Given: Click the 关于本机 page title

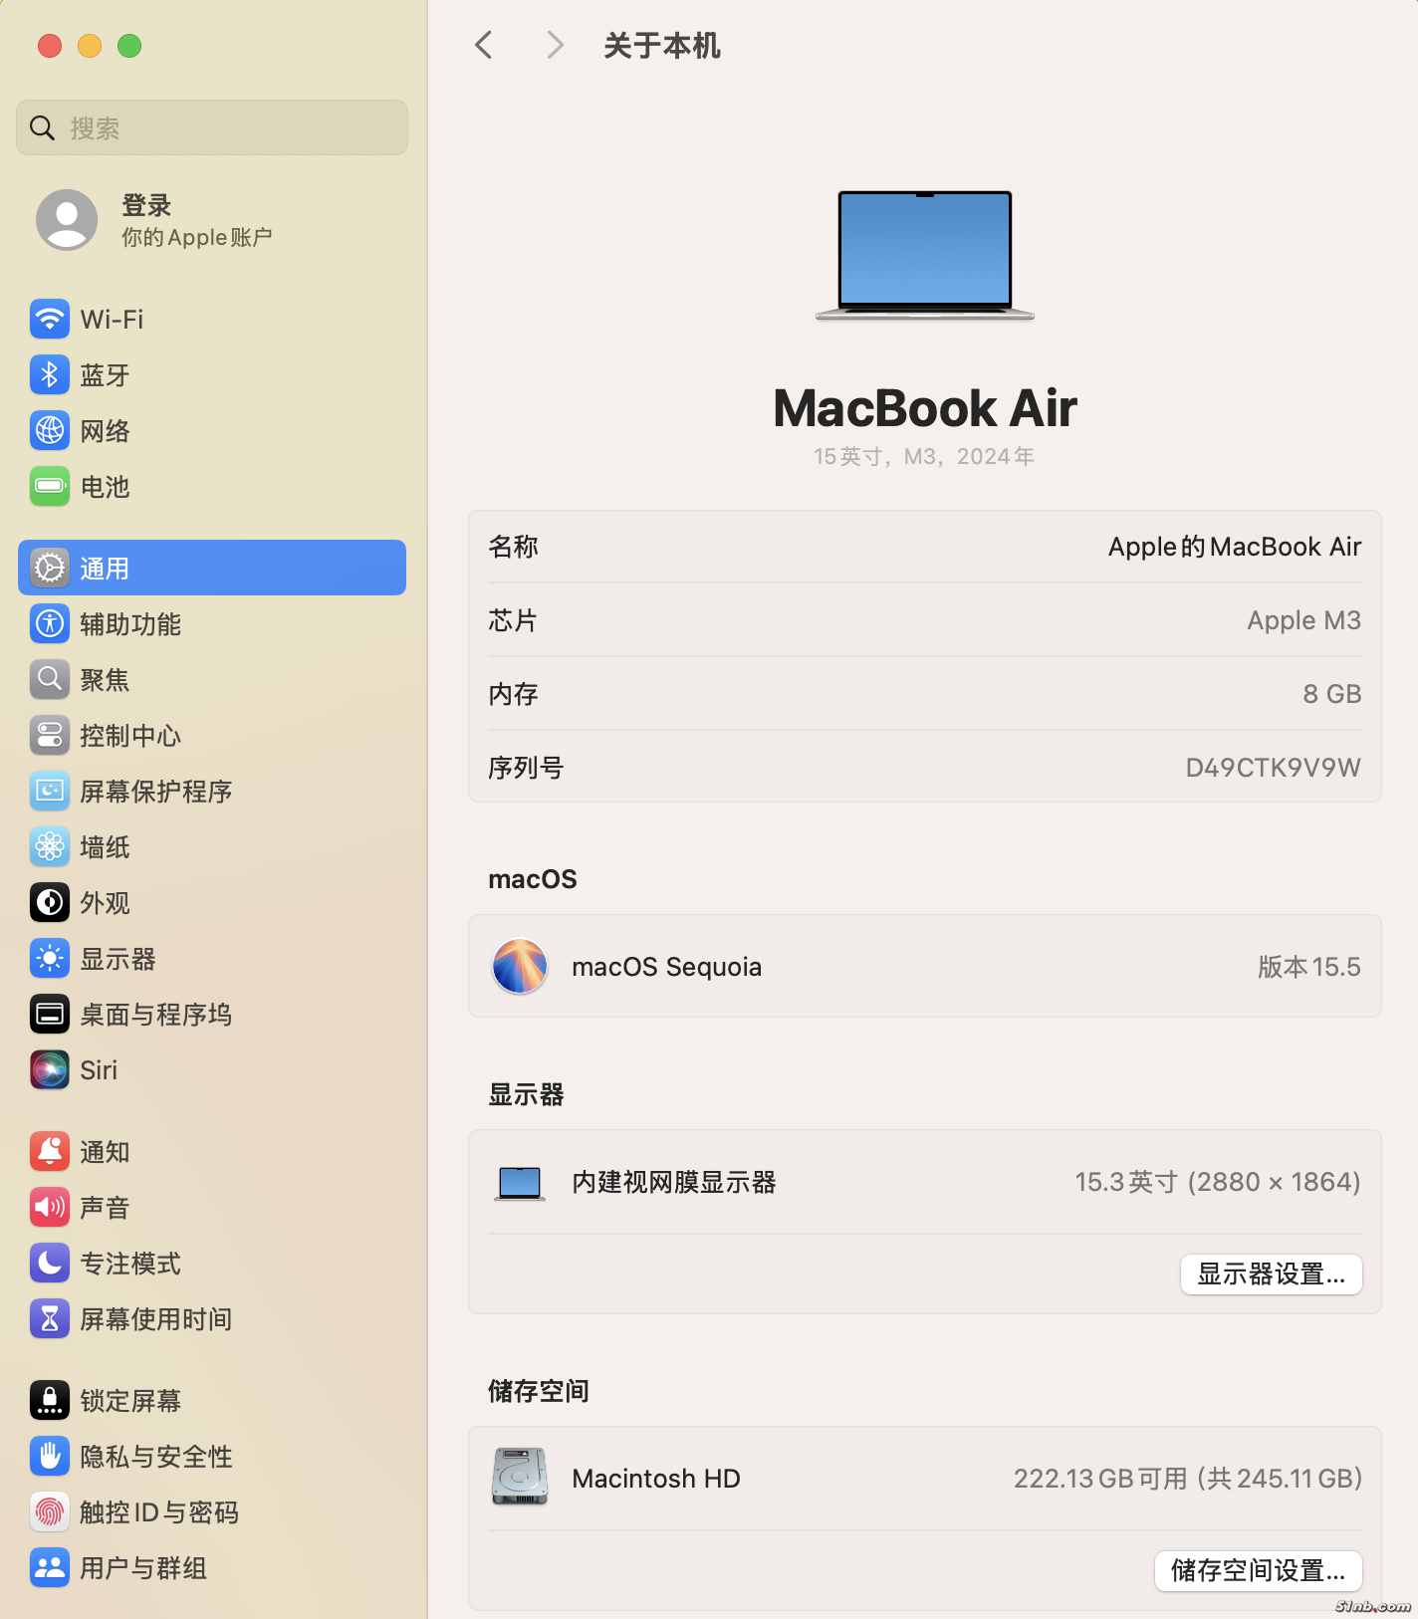Looking at the screenshot, I should coord(662,46).
